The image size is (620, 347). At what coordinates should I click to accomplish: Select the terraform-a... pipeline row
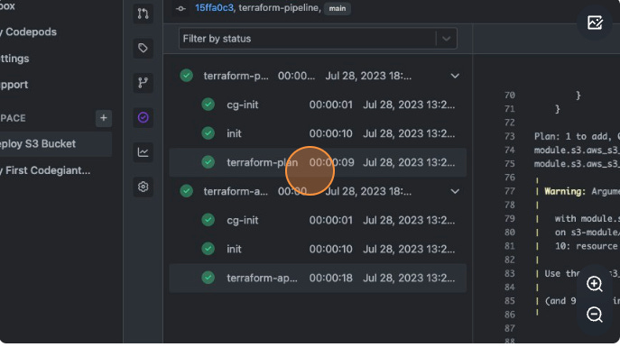point(318,191)
